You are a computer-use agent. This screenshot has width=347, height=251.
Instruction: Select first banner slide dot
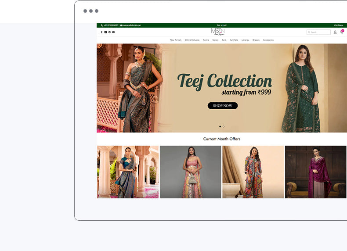pos(220,126)
